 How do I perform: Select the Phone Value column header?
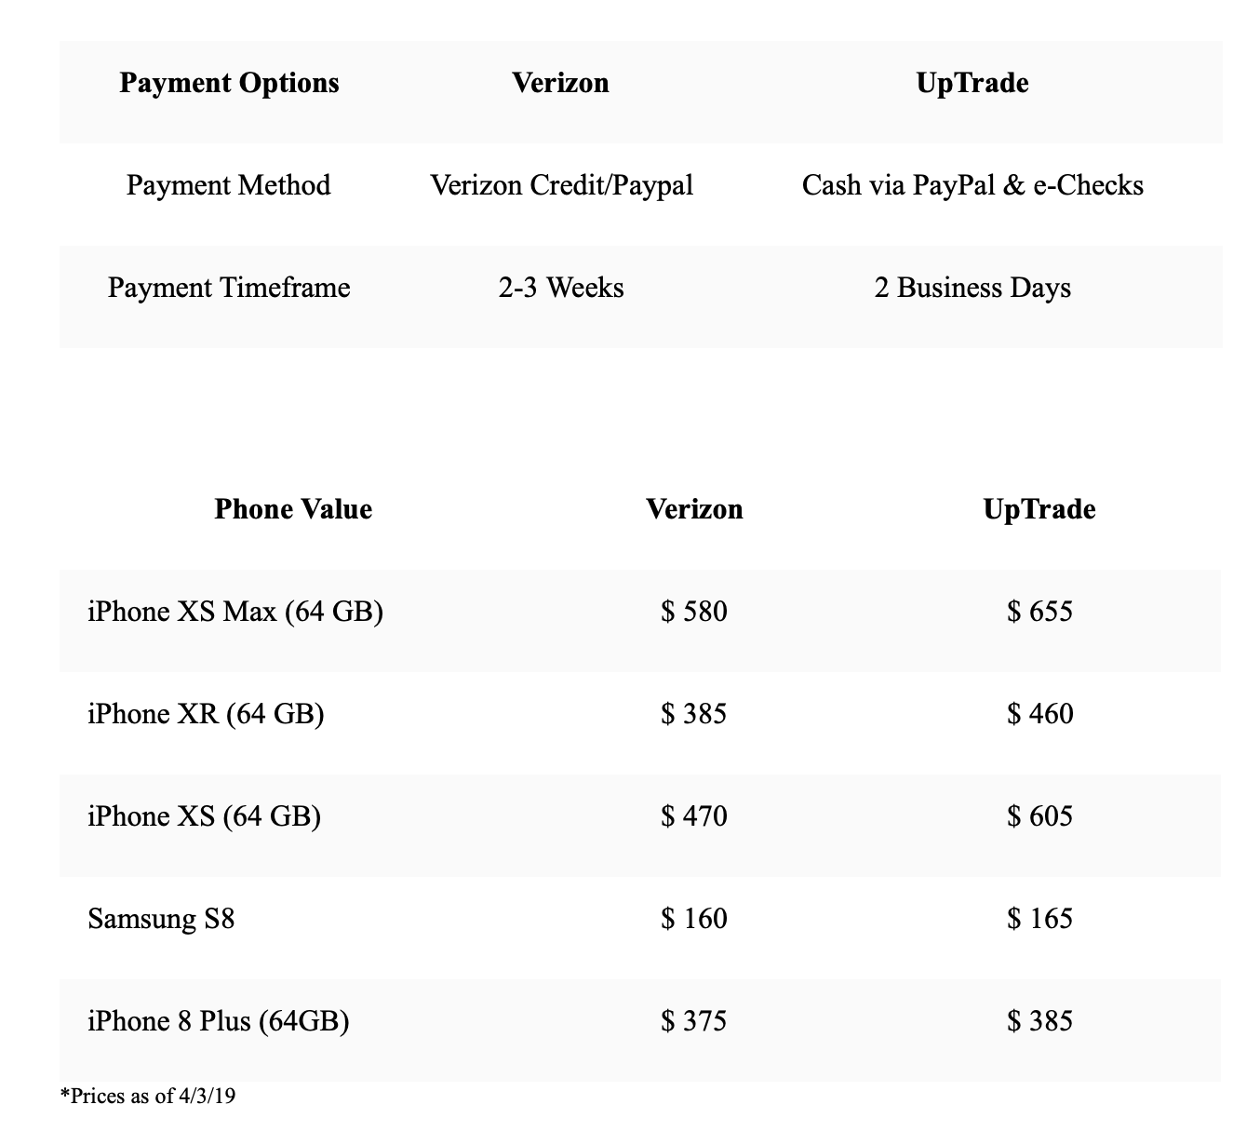point(293,509)
